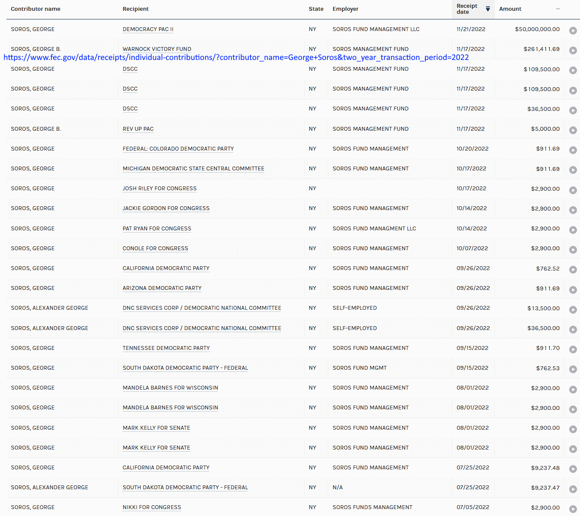The width and height of the screenshot is (580, 516).
Task: Select the SOROS FUND MANAGMENT LLC employer cell
Action: click(374, 229)
